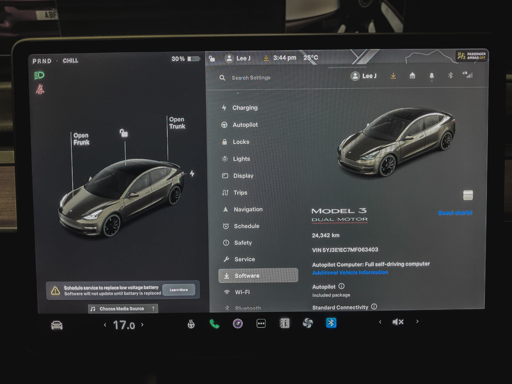Tap the red seatbelt warning icon
Image resolution: width=512 pixels, height=384 pixels.
40,89
